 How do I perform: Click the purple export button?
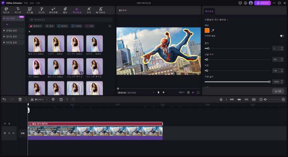click(x=262, y=3)
